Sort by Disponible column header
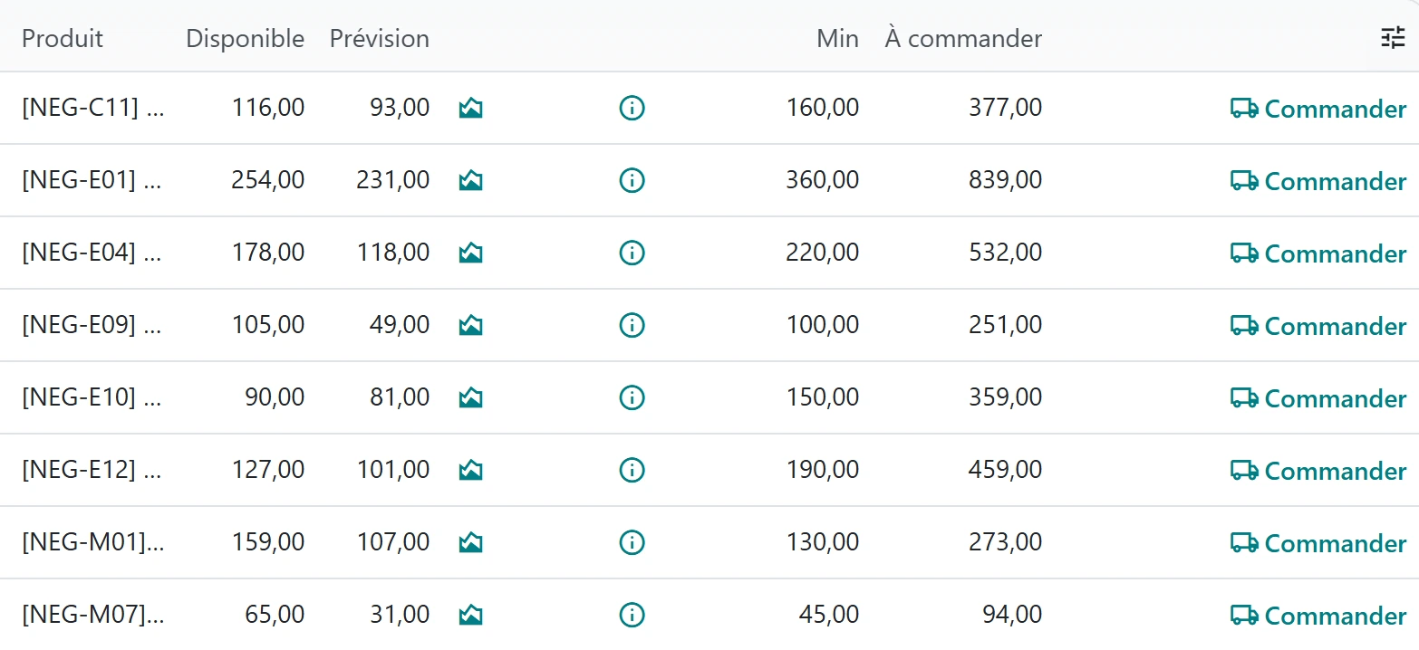The width and height of the screenshot is (1419, 650). pyautogui.click(x=245, y=39)
